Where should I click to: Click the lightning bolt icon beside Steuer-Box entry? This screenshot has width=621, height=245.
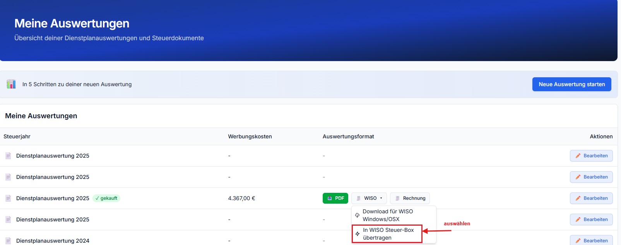point(358,234)
